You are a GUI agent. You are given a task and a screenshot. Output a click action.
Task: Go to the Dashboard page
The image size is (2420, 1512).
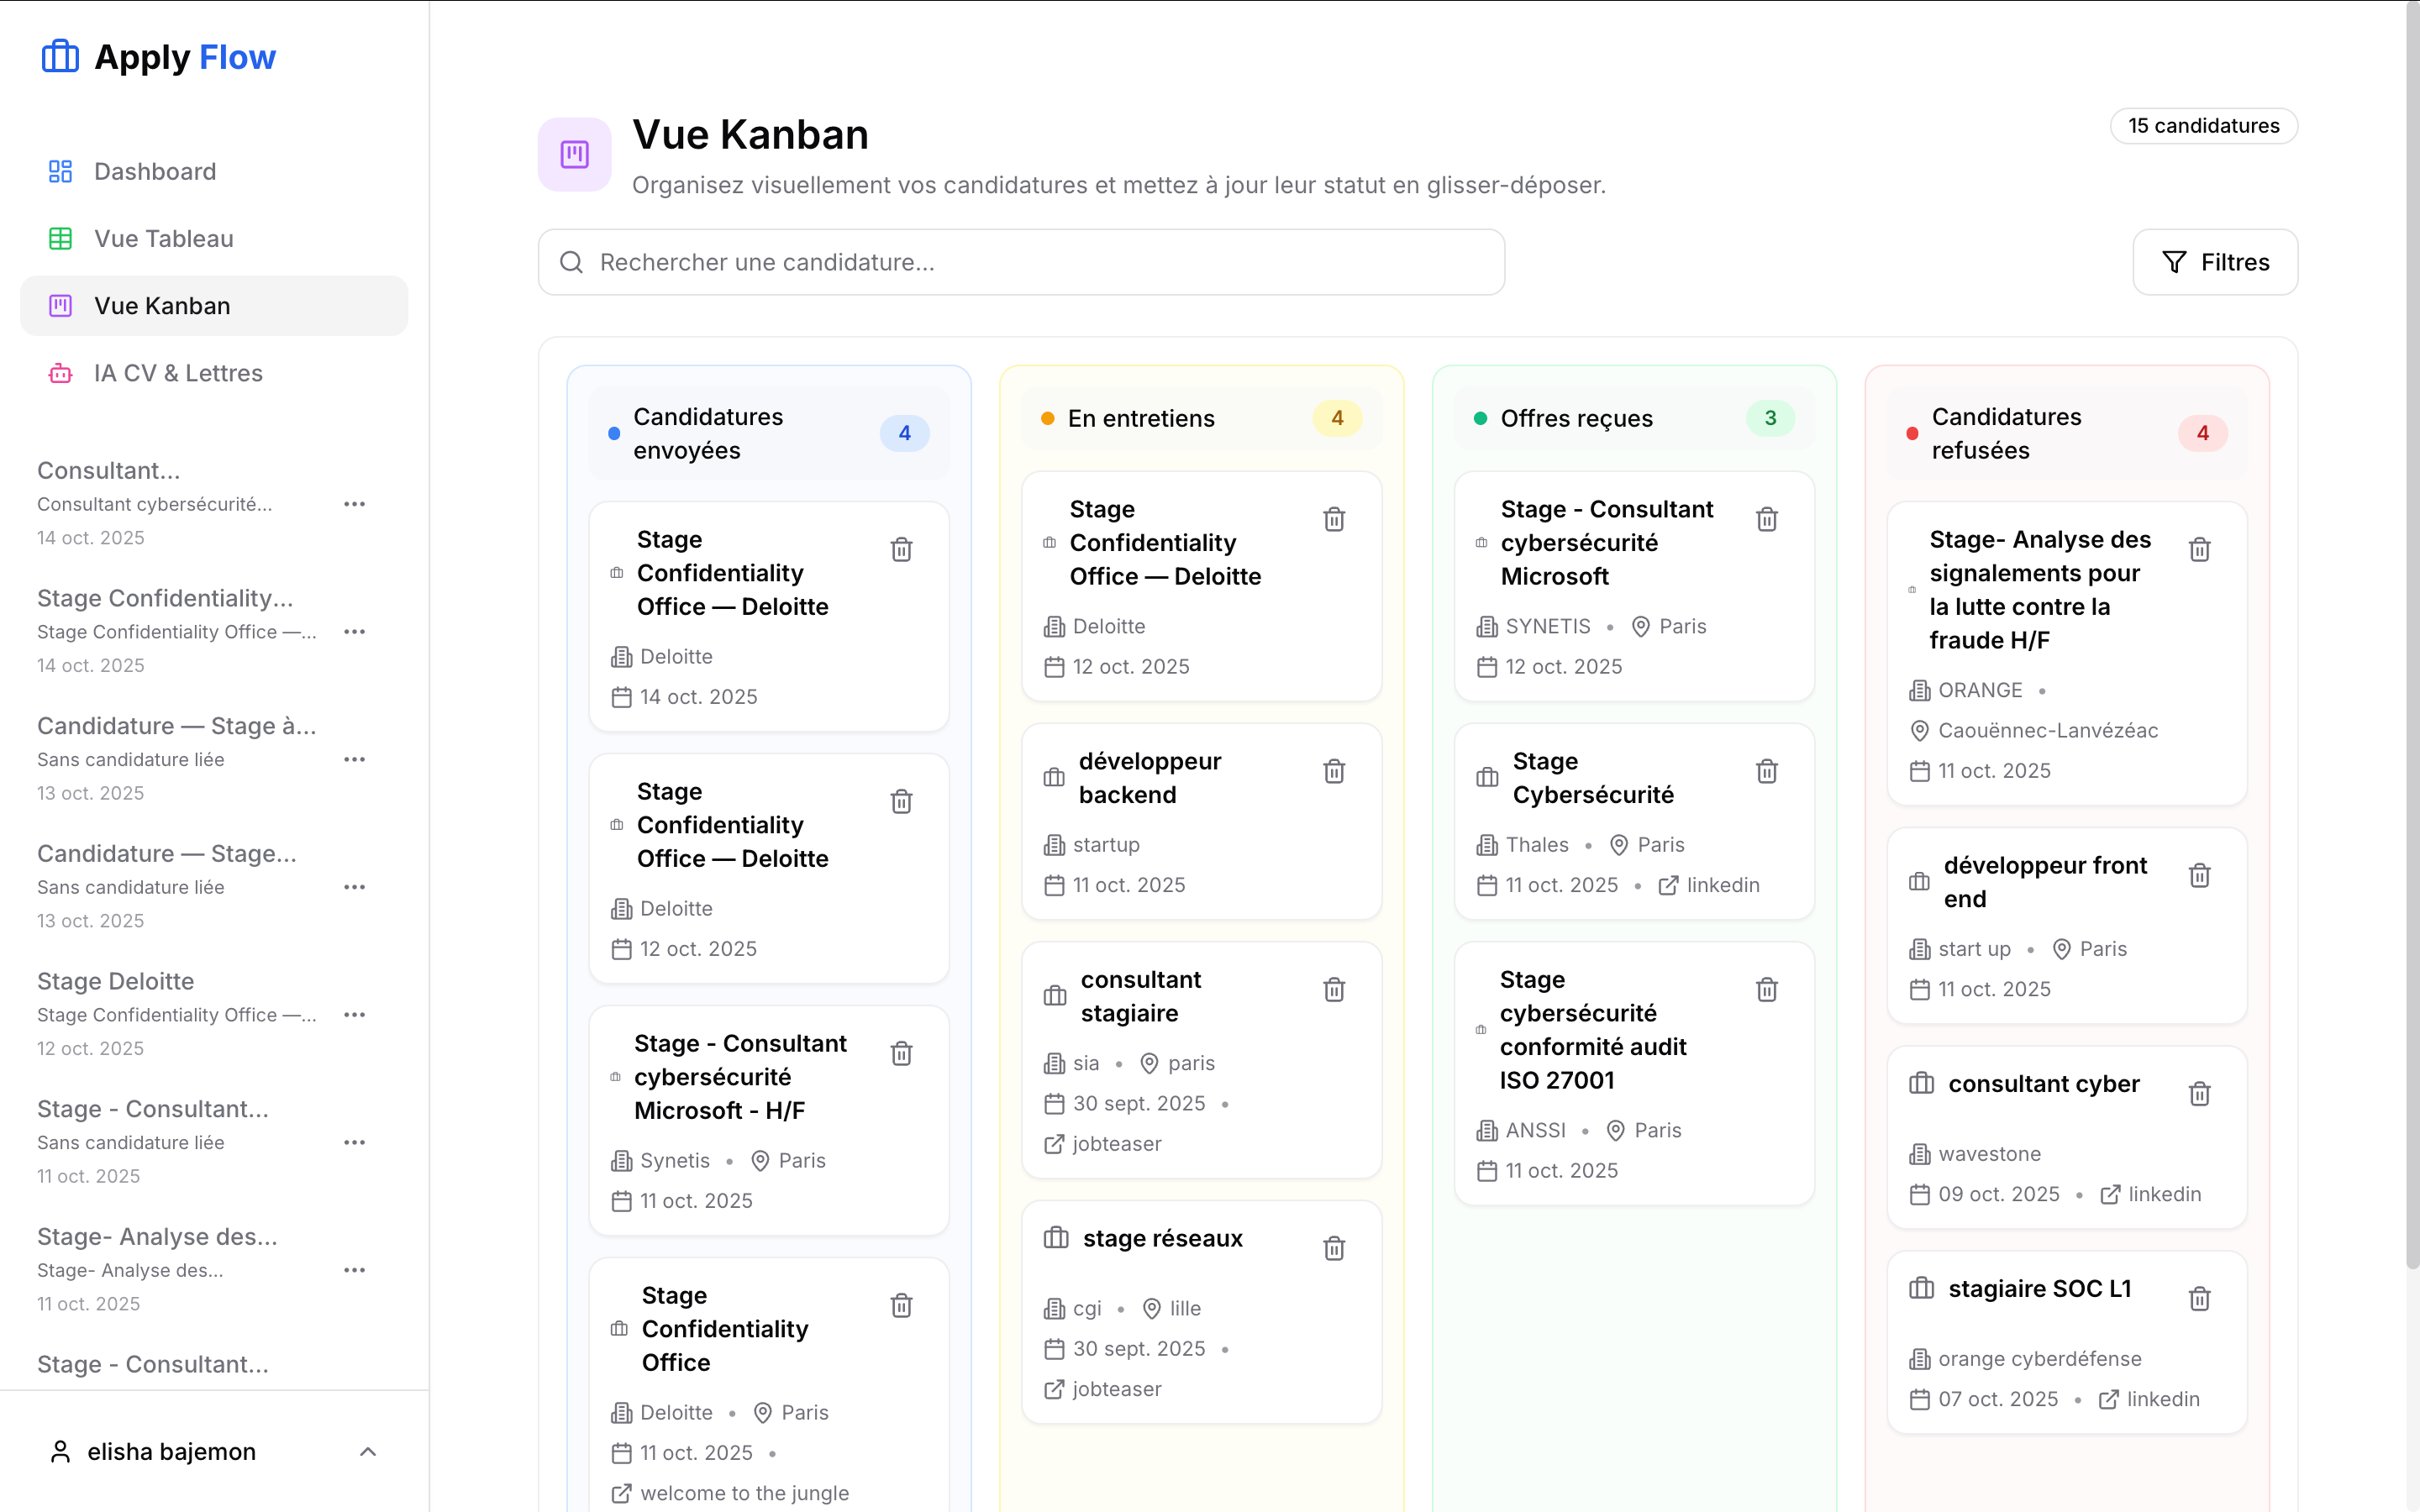[155, 171]
